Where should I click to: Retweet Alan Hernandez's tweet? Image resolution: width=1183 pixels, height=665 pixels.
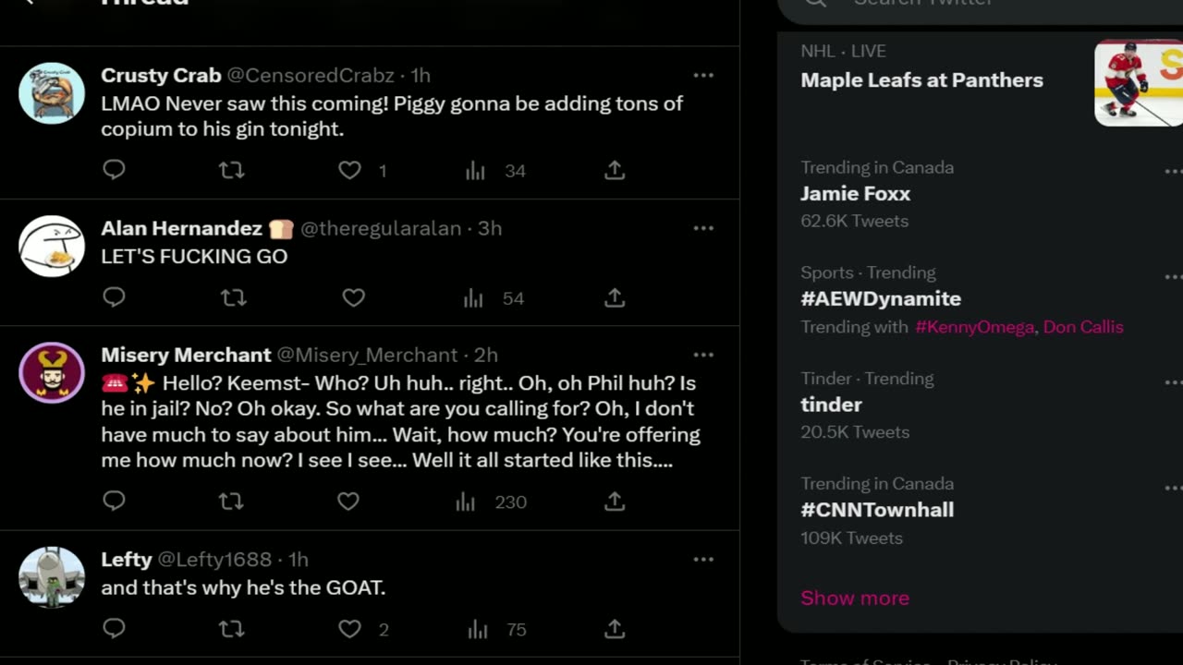(x=233, y=297)
